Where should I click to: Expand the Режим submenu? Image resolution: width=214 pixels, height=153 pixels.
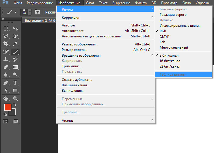click(x=105, y=9)
